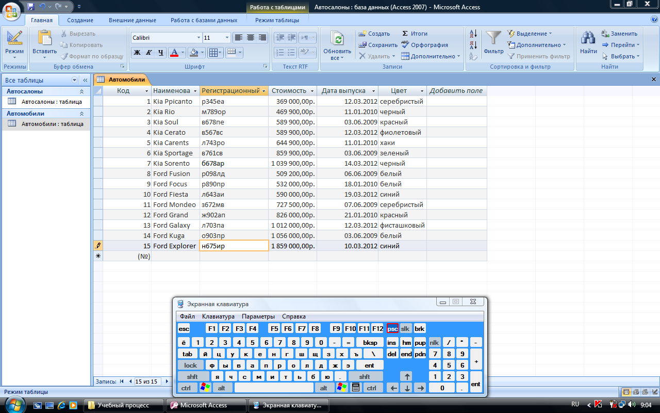
Task: Click the fill color paint bucket
Action: tap(193, 52)
